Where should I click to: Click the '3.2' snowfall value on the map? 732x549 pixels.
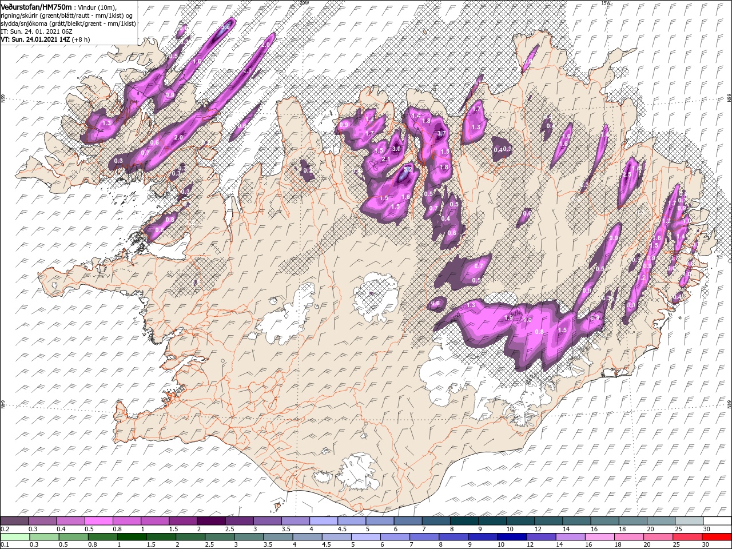pos(408,169)
